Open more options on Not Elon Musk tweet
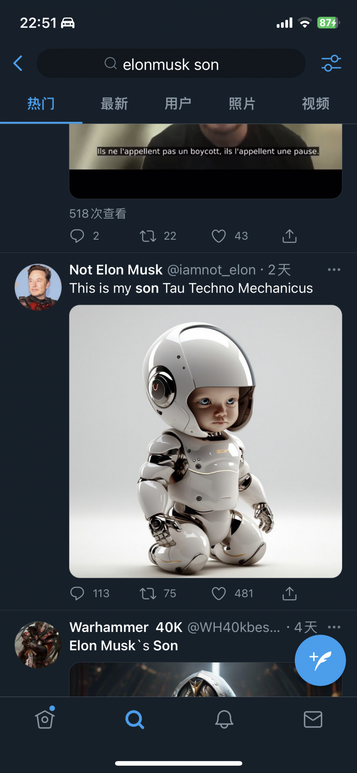The width and height of the screenshot is (357, 773). coord(334,270)
